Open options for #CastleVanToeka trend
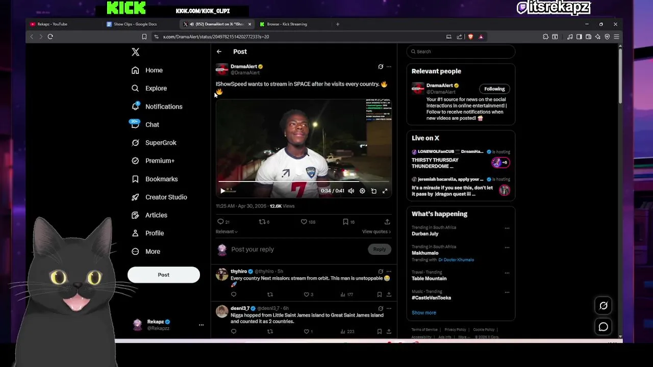Image resolution: width=653 pixels, height=367 pixels. click(x=507, y=293)
